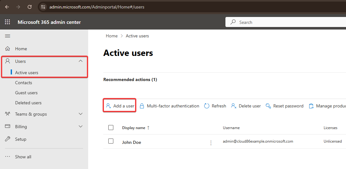
Task: Click the Teams & groups icon
Action: pyautogui.click(x=8, y=114)
